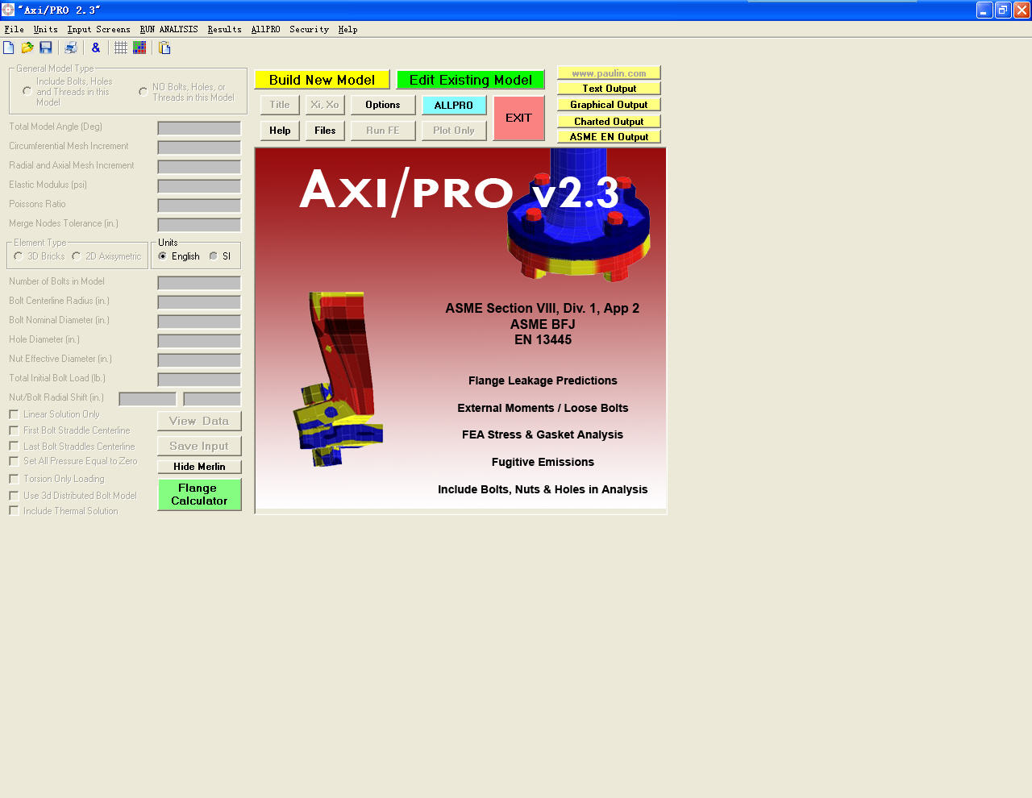1032x798 pixels.
Task: Select NO Bolts, Holes, or Threads option
Action: click(x=144, y=92)
